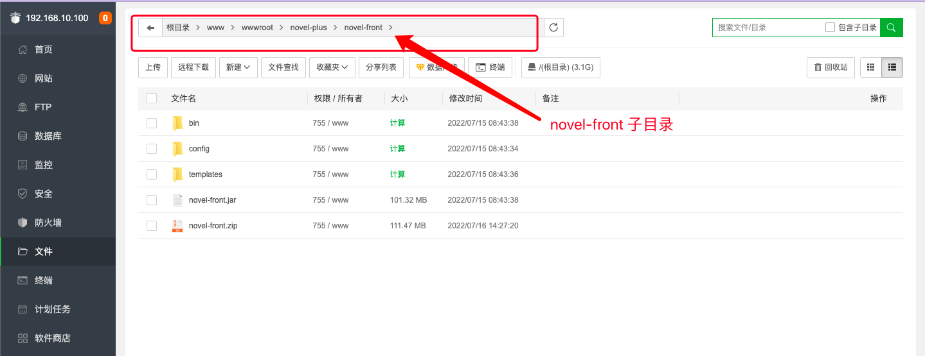Open 首页 home in sidebar
Viewport: 925px width, 356px height.
click(58, 49)
